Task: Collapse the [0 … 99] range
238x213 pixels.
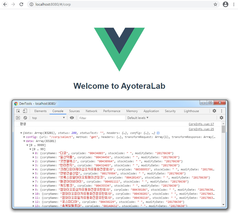Action: point(30,149)
